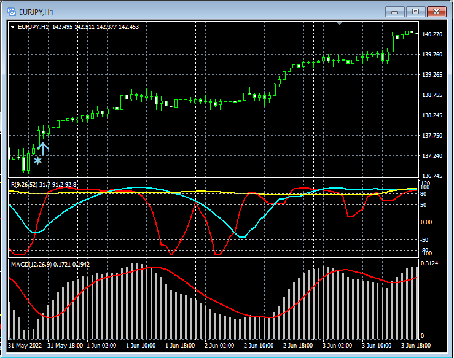Select the 31 May 2022 date label

25,345
